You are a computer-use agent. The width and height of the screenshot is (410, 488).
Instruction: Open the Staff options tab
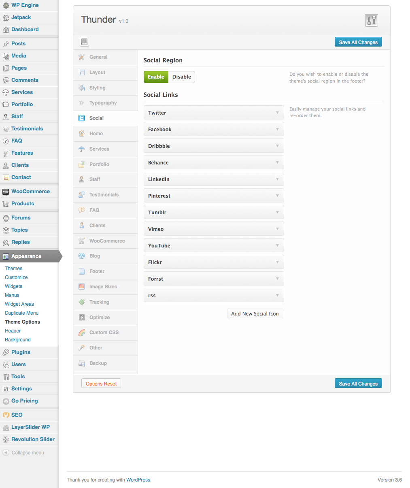(x=106, y=179)
